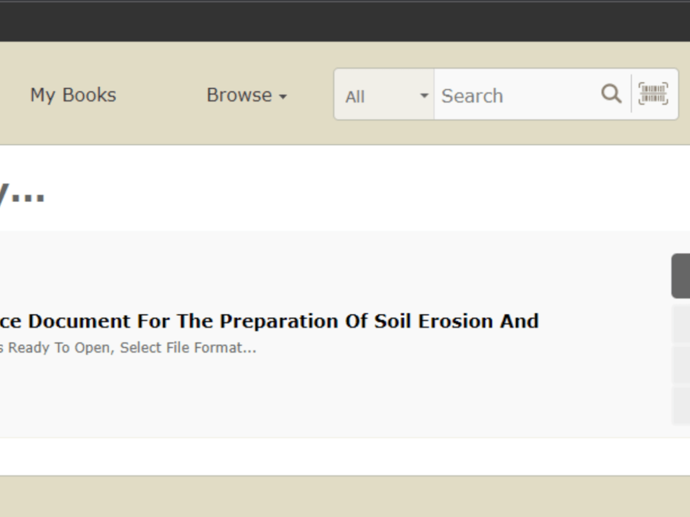Click the divider between search and barcode icons
Viewport: 690px width, 517px height.
pos(631,94)
